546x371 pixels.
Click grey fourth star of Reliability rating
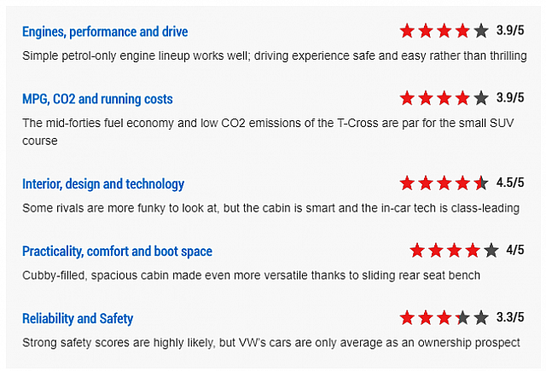(463, 318)
